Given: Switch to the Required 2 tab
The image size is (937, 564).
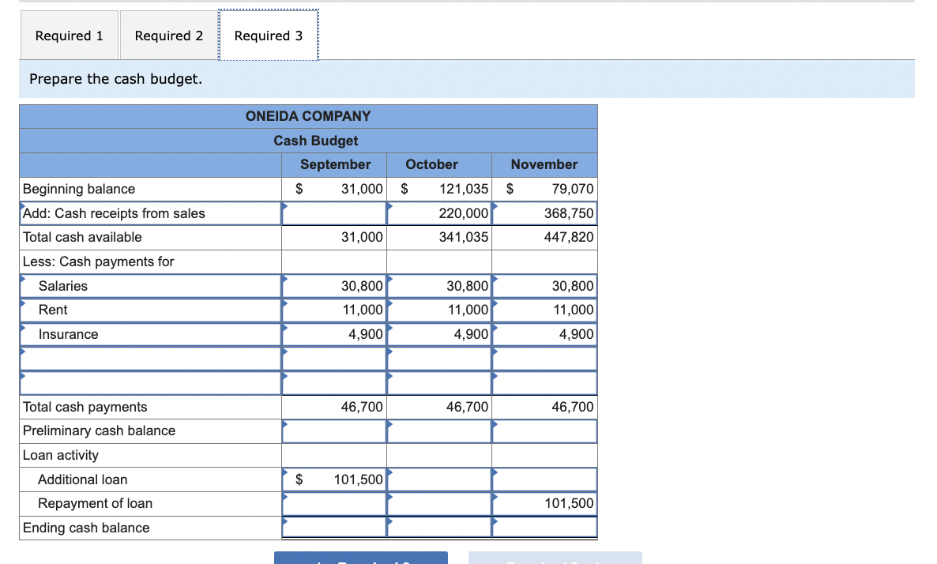Looking at the screenshot, I should click(x=168, y=36).
